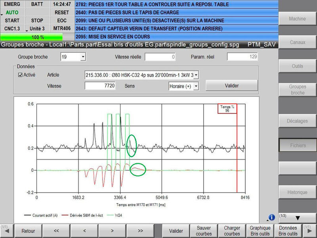Open the Machine side menu

[x=297, y=19]
